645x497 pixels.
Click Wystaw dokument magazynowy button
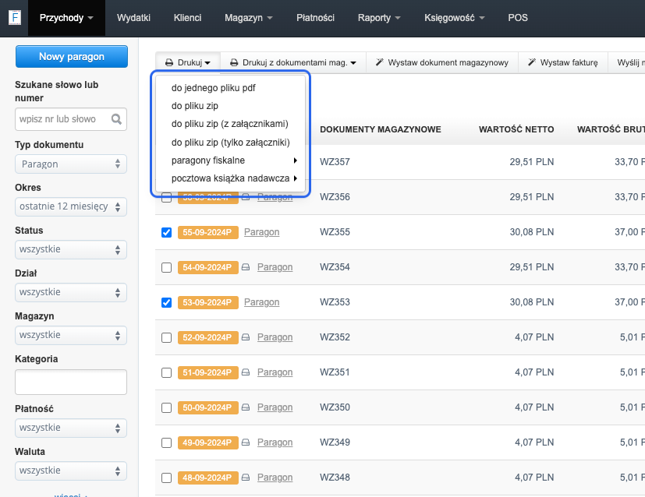(442, 62)
